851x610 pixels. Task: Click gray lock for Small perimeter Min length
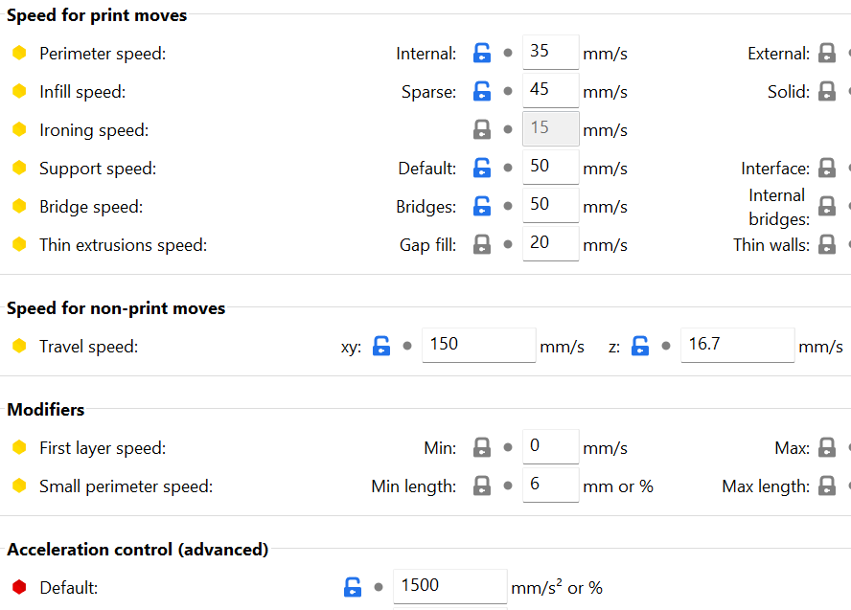tap(482, 486)
